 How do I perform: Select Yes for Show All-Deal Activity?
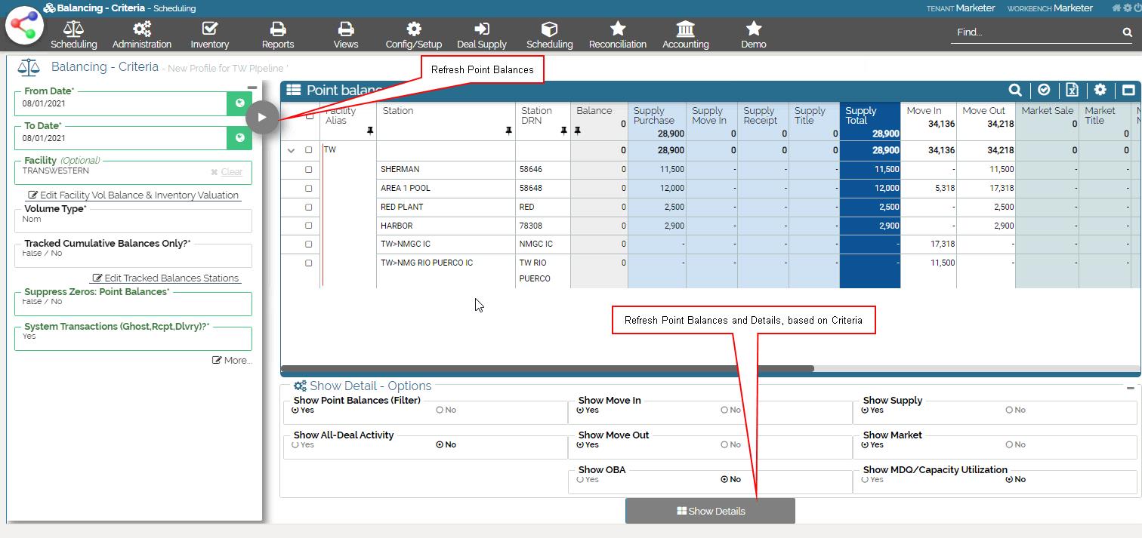pos(295,445)
